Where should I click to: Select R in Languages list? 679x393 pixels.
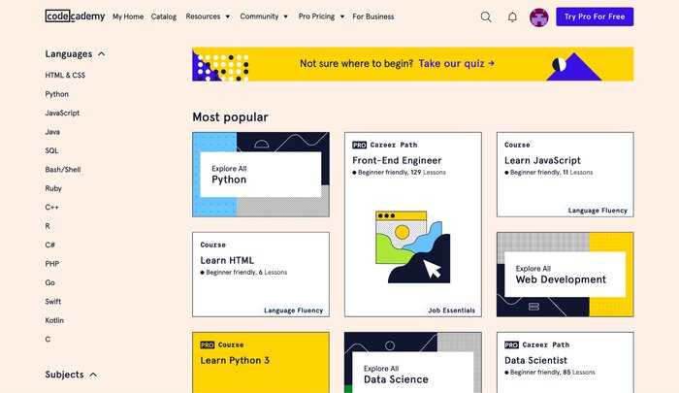tap(48, 226)
